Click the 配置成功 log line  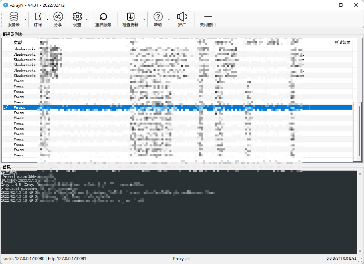pyautogui.click(x=9, y=173)
